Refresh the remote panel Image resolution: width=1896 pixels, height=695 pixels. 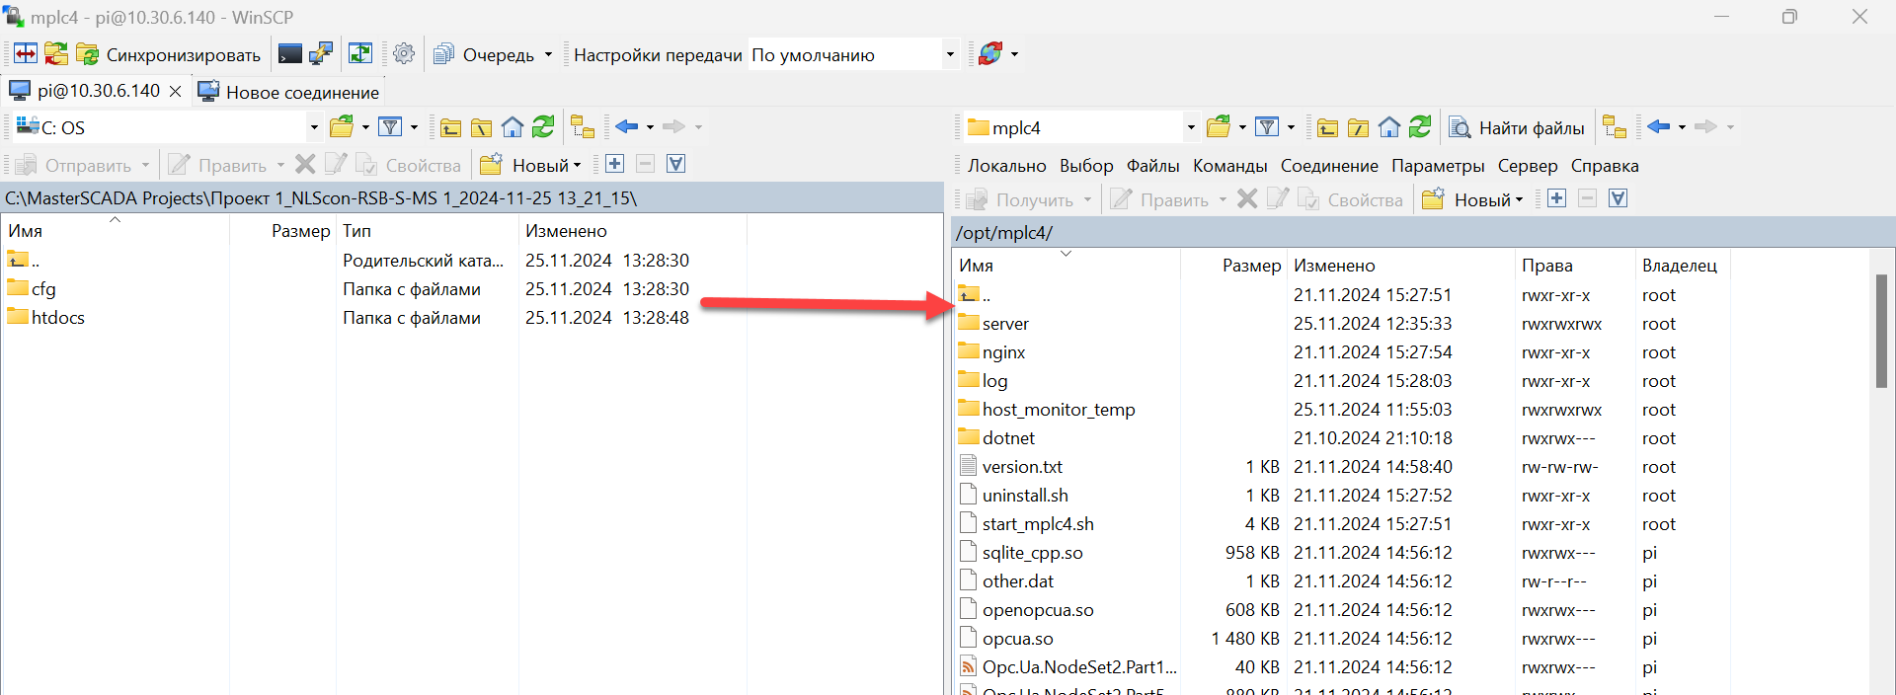(x=1420, y=126)
